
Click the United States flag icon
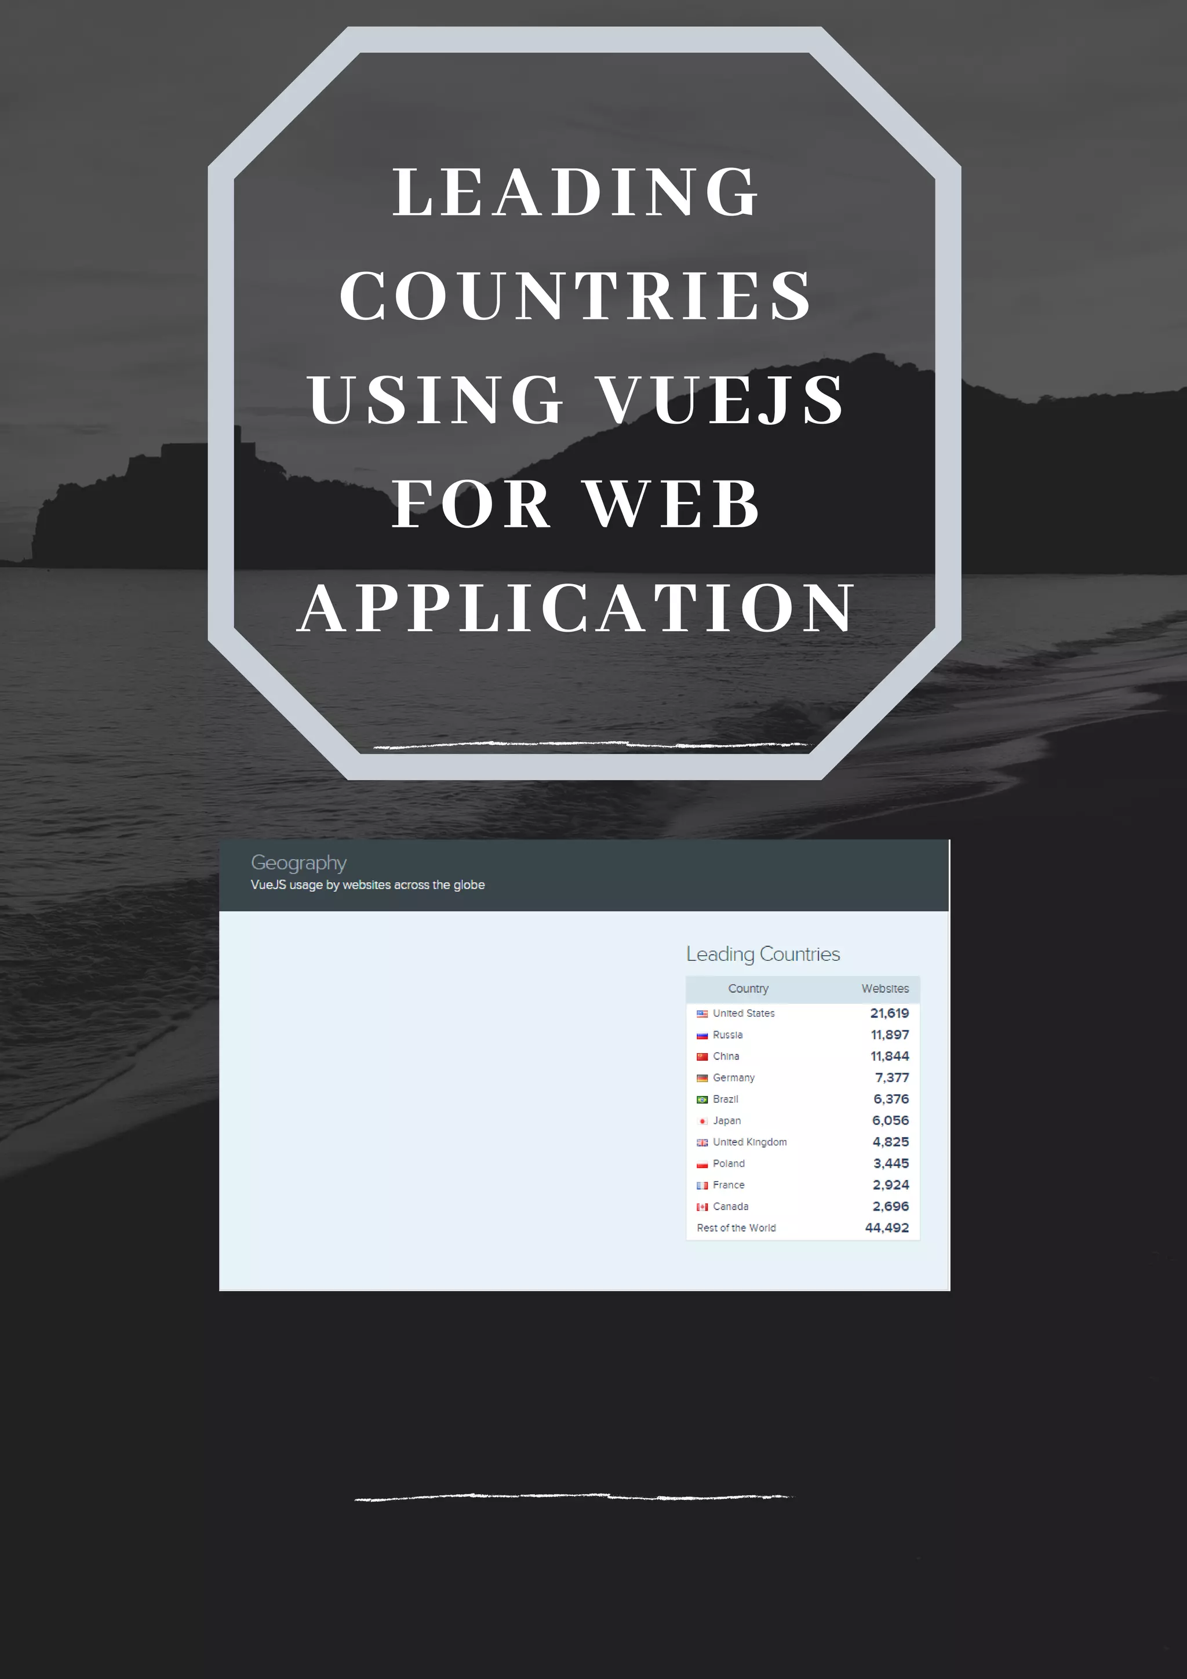[702, 1014]
